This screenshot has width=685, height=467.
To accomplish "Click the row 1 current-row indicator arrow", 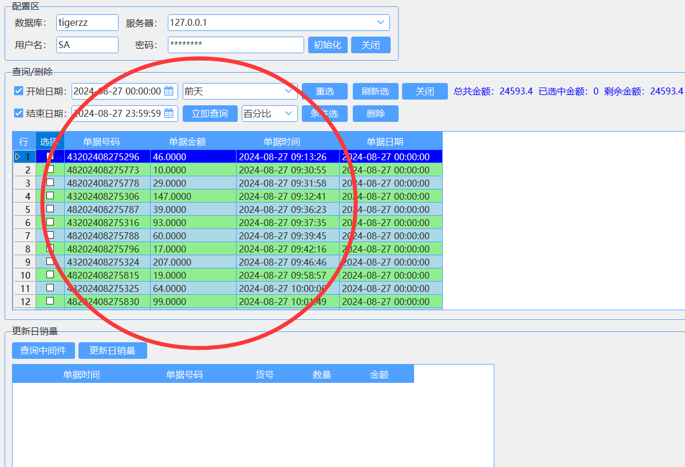I will [x=18, y=157].
